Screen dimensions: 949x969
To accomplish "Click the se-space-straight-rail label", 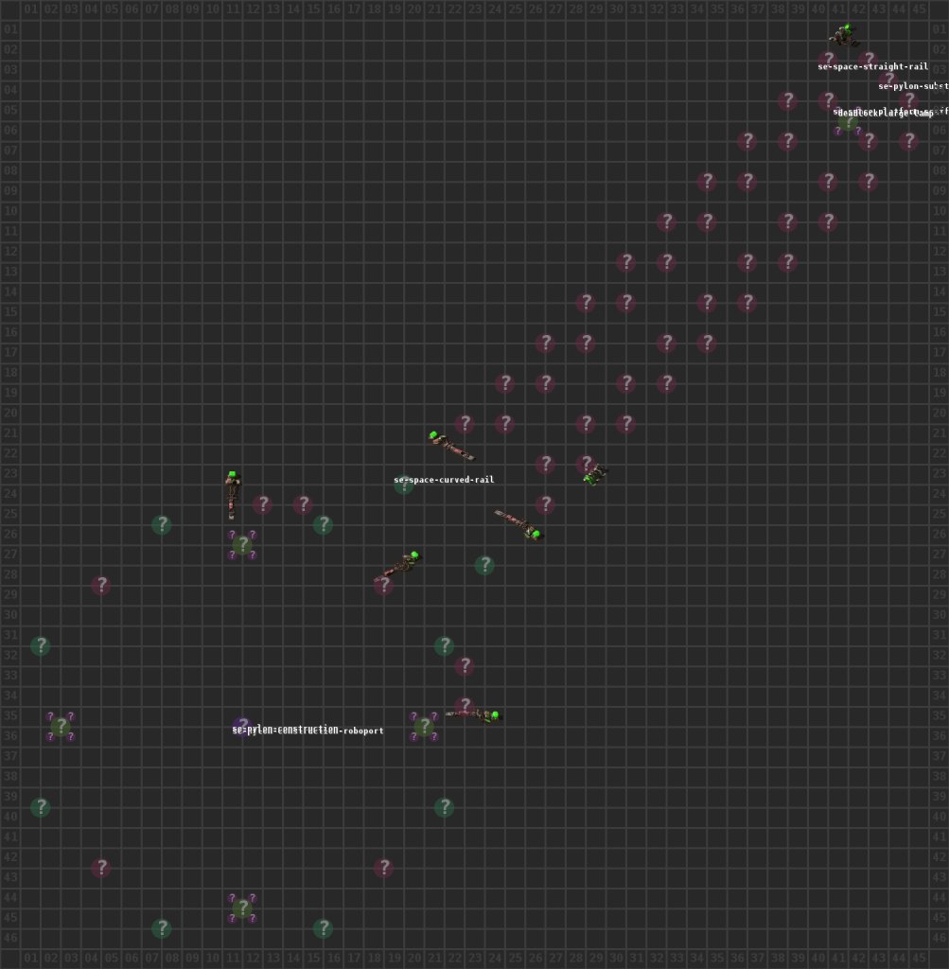I will (x=872, y=67).
